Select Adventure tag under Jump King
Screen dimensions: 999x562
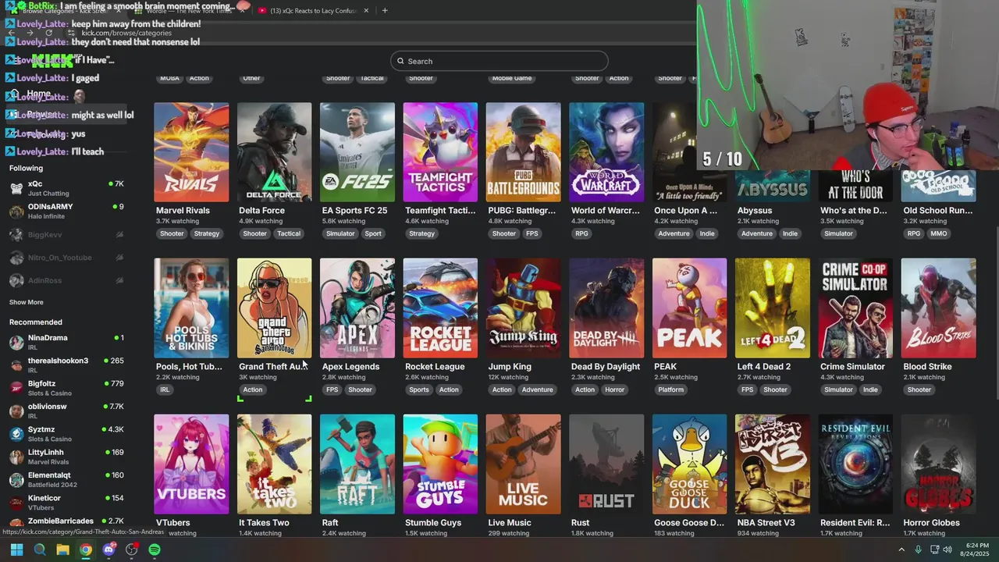(537, 389)
